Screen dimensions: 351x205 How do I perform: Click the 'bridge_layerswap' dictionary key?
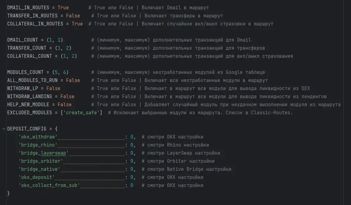[x=44, y=153]
